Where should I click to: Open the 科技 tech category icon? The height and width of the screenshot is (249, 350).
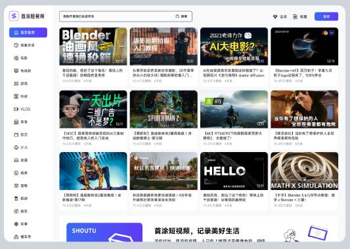point(16,96)
